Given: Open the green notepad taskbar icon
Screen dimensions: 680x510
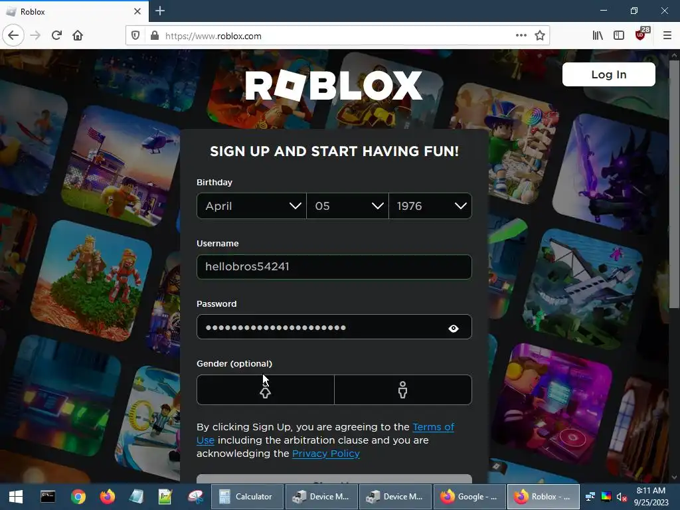Looking at the screenshot, I should coord(165,497).
